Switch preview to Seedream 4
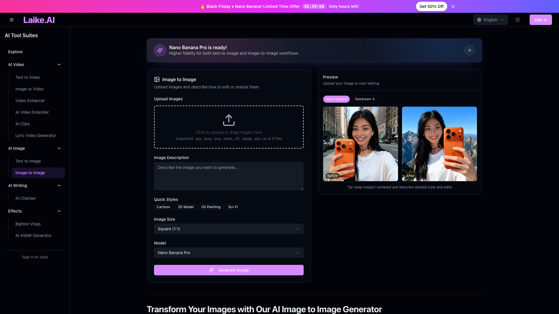 (x=365, y=99)
